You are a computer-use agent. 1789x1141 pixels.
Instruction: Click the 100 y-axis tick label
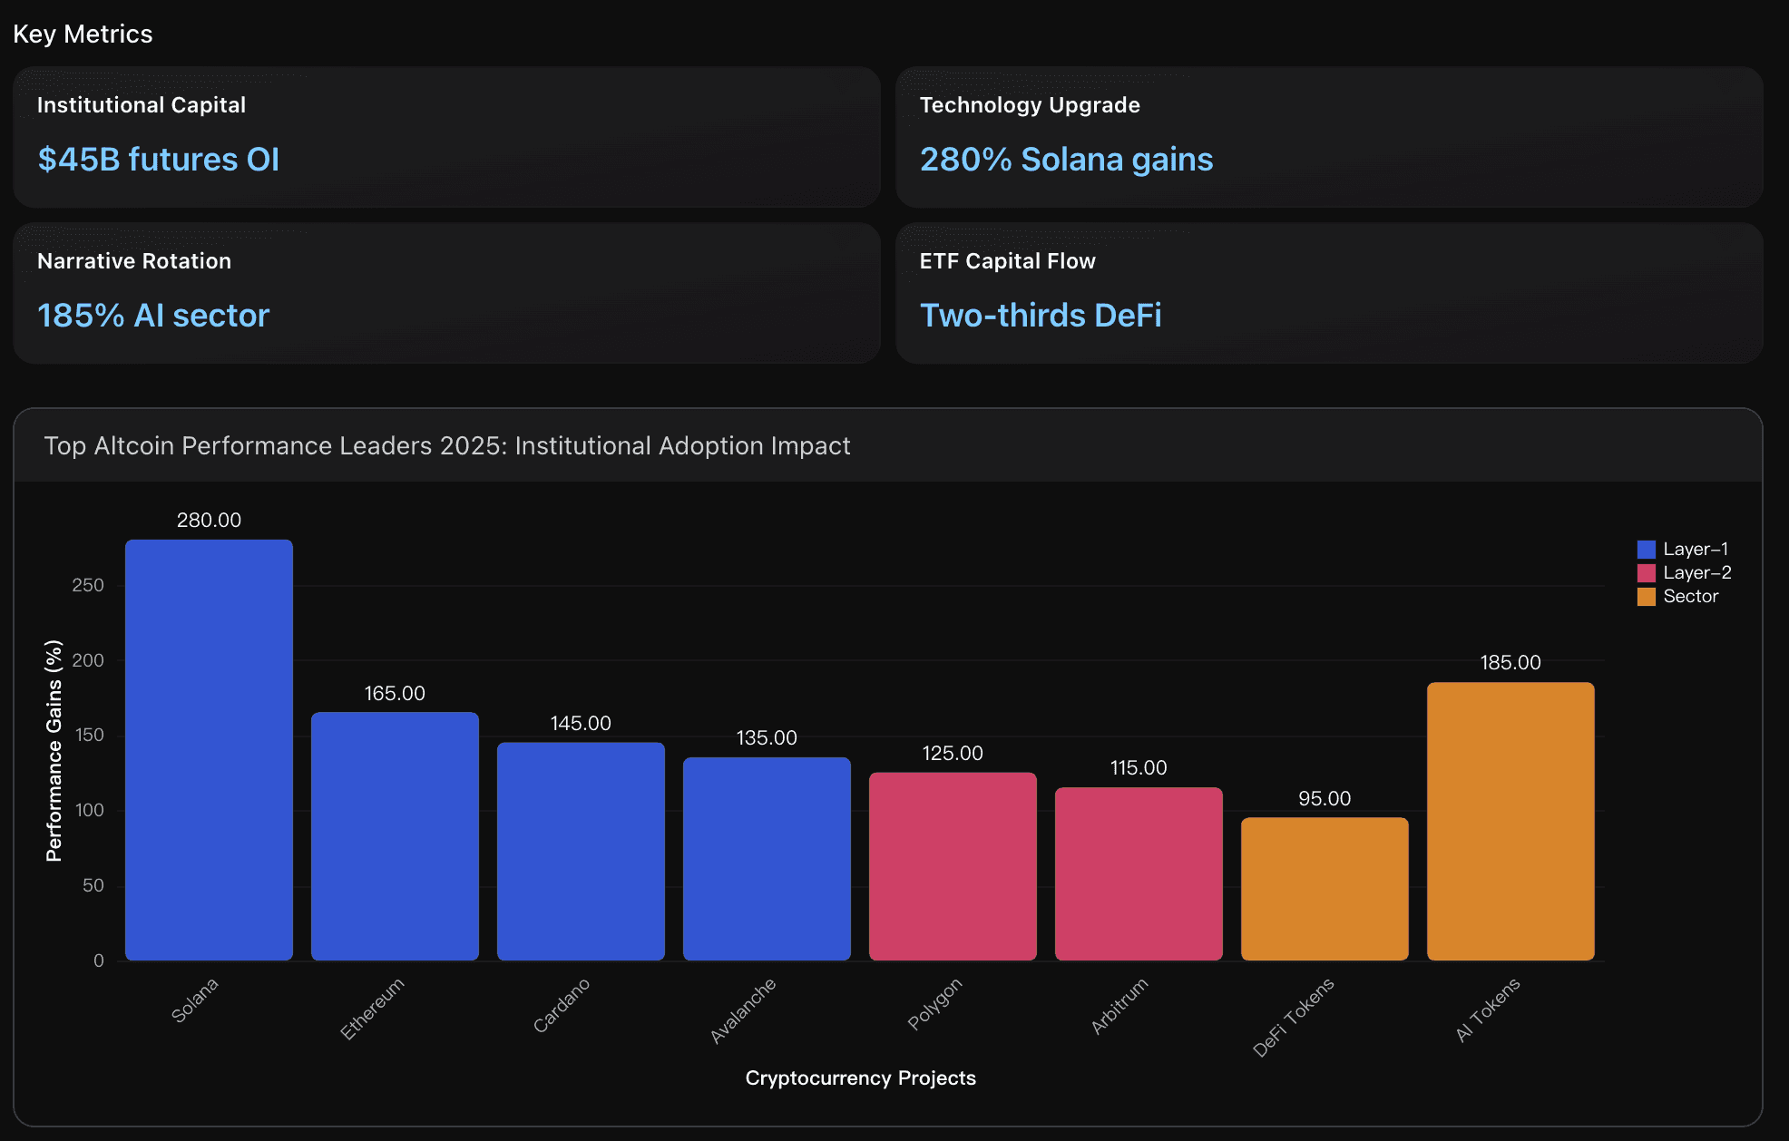pyautogui.click(x=90, y=811)
